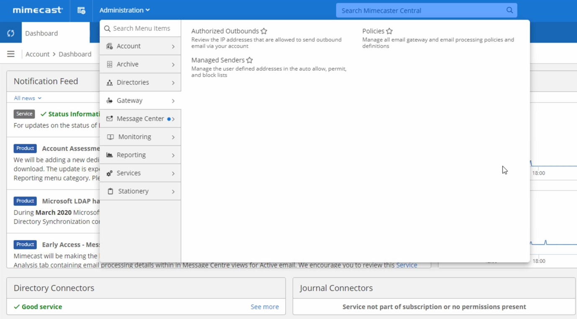577x319 pixels.
Task: Expand the Directories submenu chevron
Action: coord(173,83)
